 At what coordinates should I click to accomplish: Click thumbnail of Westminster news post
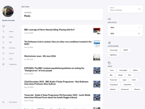tap(97, 58)
